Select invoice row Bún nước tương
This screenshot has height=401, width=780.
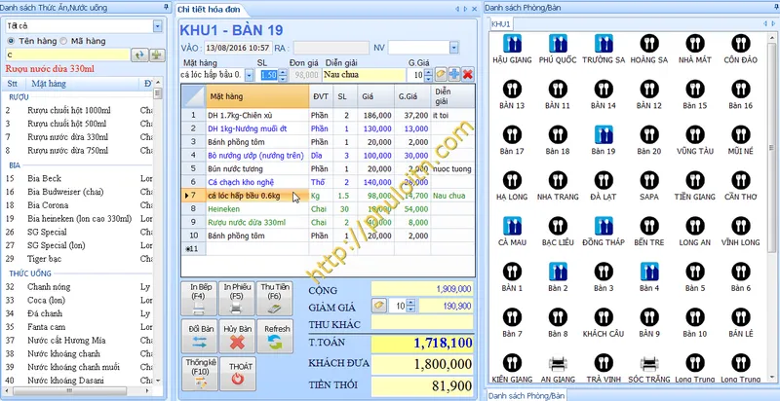(329, 168)
